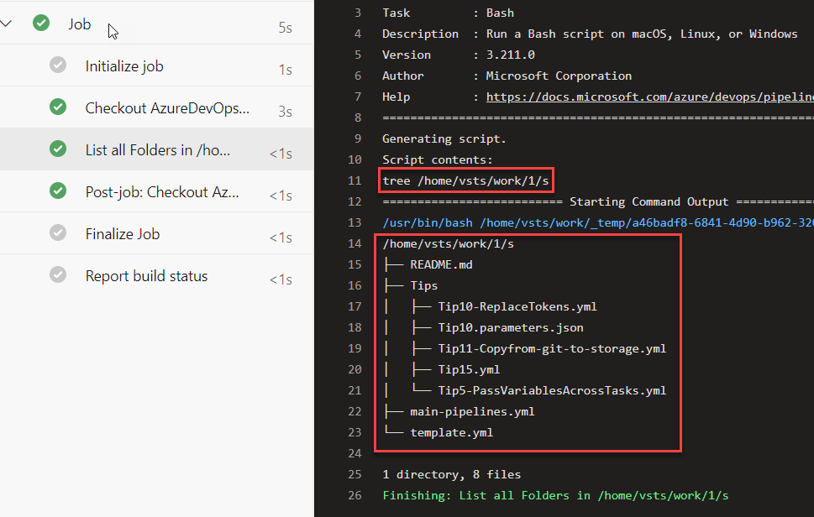Click the gray status icon next to Initialize job
Viewport: 814px width, 517px height.
pos(57,65)
